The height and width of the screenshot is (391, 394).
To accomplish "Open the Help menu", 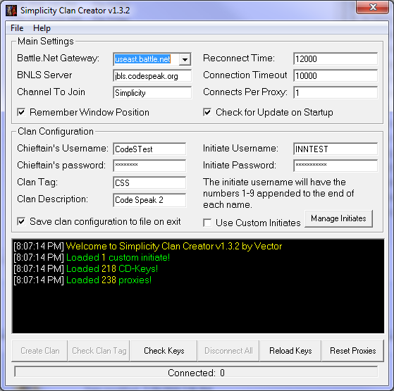I will click(x=42, y=28).
